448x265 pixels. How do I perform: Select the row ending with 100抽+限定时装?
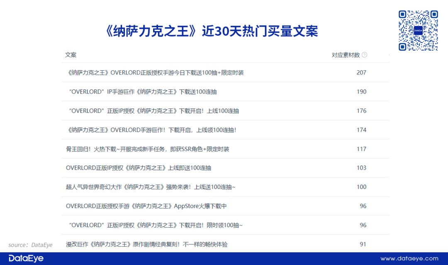tap(155, 73)
